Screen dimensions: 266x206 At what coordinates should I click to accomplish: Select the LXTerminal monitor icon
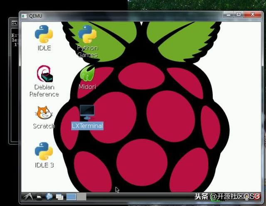click(87, 112)
